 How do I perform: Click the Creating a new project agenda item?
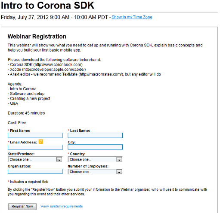pyautogui.click(x=29, y=99)
